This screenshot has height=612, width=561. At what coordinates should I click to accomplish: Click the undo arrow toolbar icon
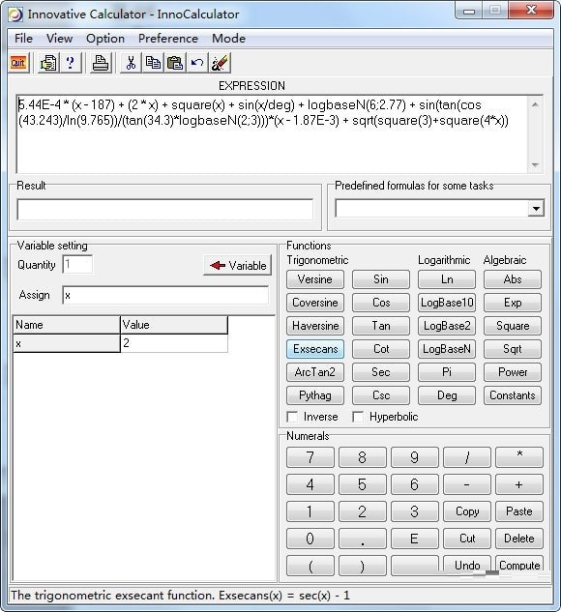pos(197,63)
